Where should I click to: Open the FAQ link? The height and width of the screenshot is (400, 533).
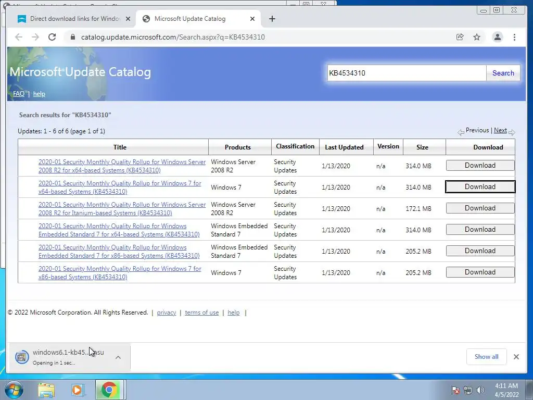pyautogui.click(x=19, y=94)
